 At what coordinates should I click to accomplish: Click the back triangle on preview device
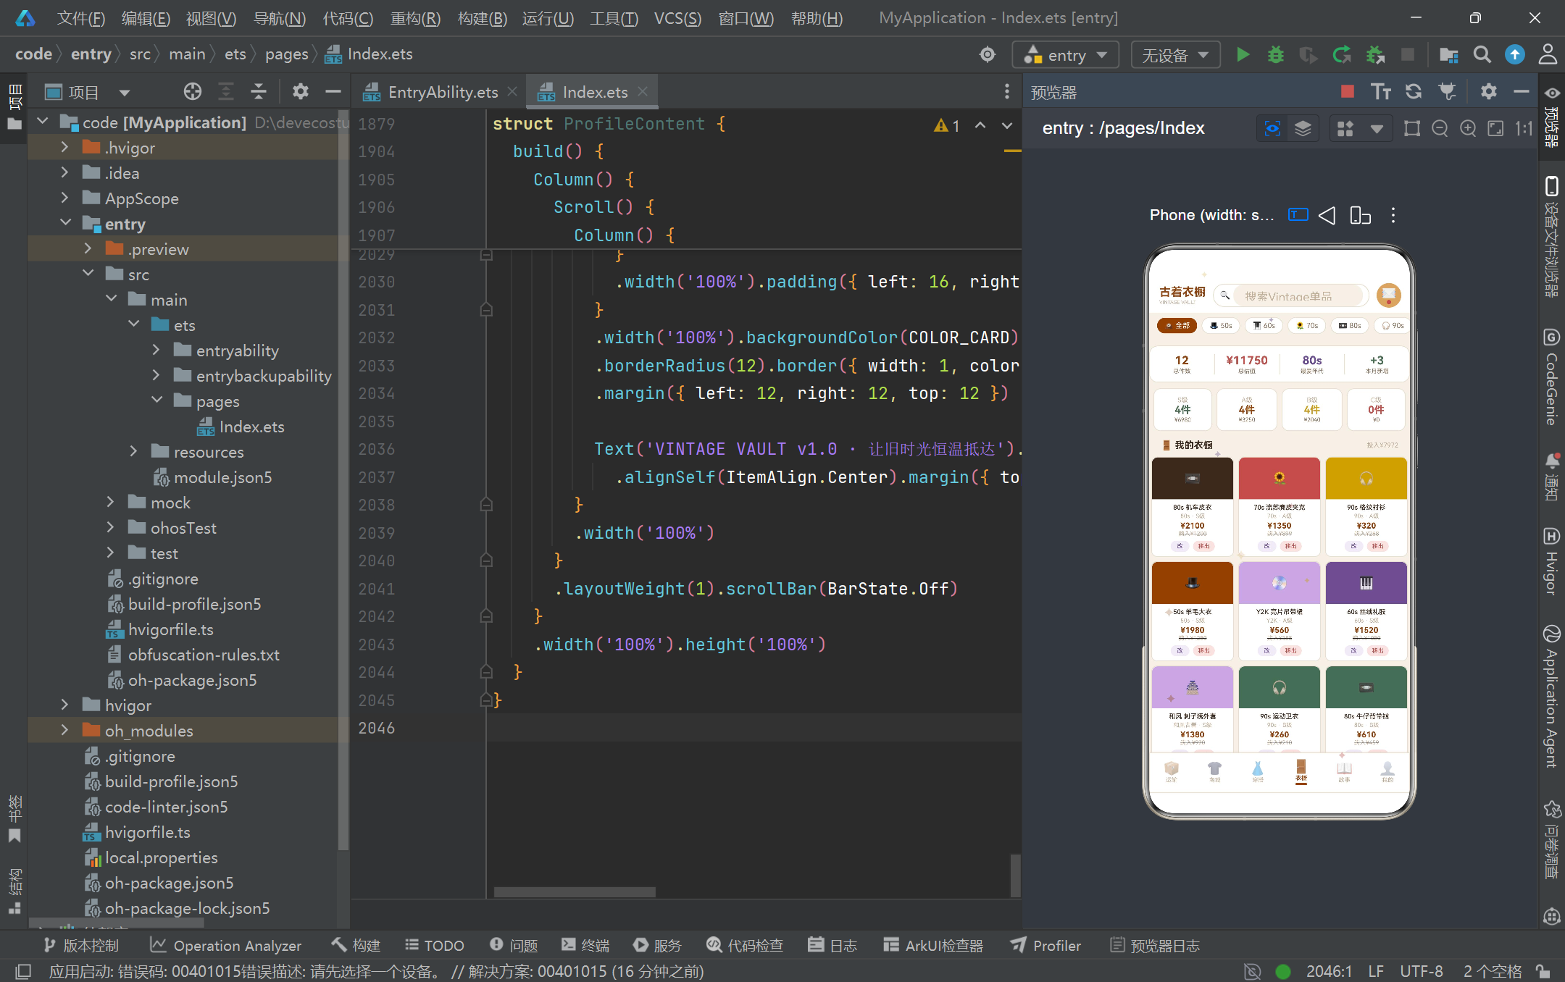click(x=1327, y=215)
